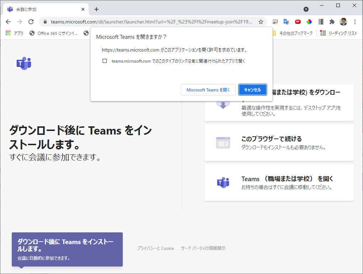Close the 会話に参加 tab

[x=83, y=9]
